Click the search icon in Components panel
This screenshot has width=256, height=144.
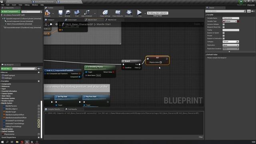41,12
